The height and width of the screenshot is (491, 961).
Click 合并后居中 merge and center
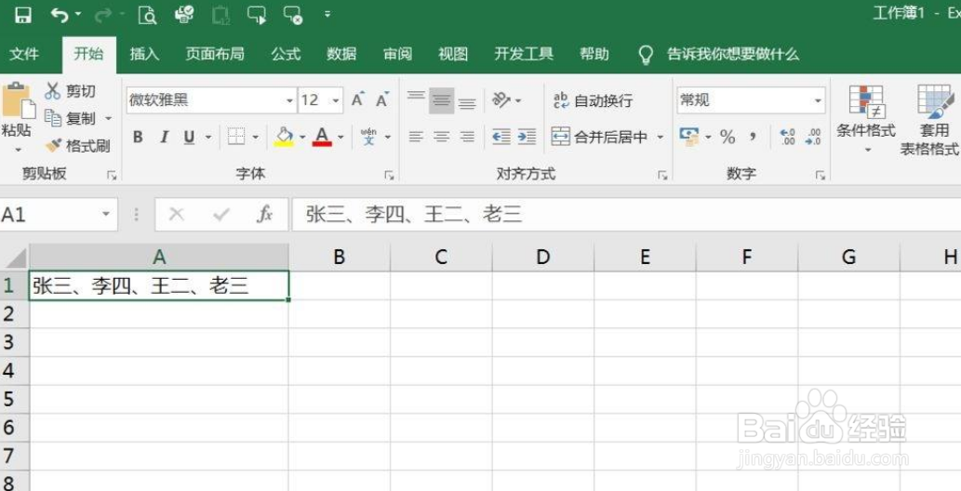(600, 138)
